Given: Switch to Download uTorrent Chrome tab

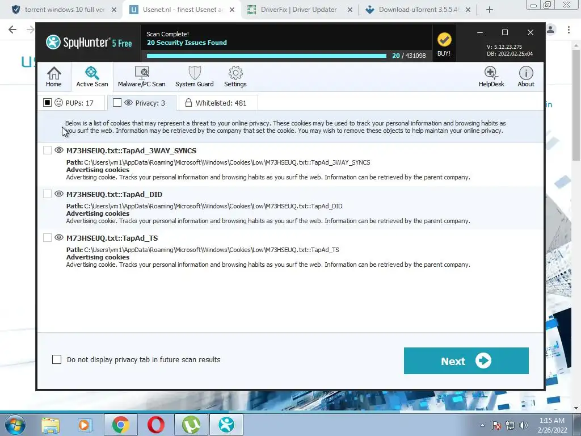Looking at the screenshot, I should (x=419, y=10).
